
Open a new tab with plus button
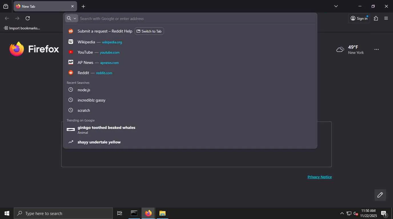pyautogui.click(x=83, y=6)
